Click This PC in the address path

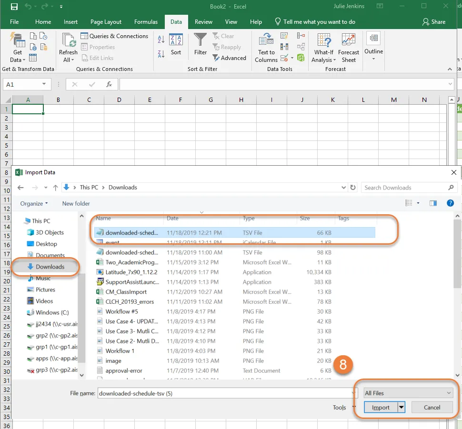[89, 188]
